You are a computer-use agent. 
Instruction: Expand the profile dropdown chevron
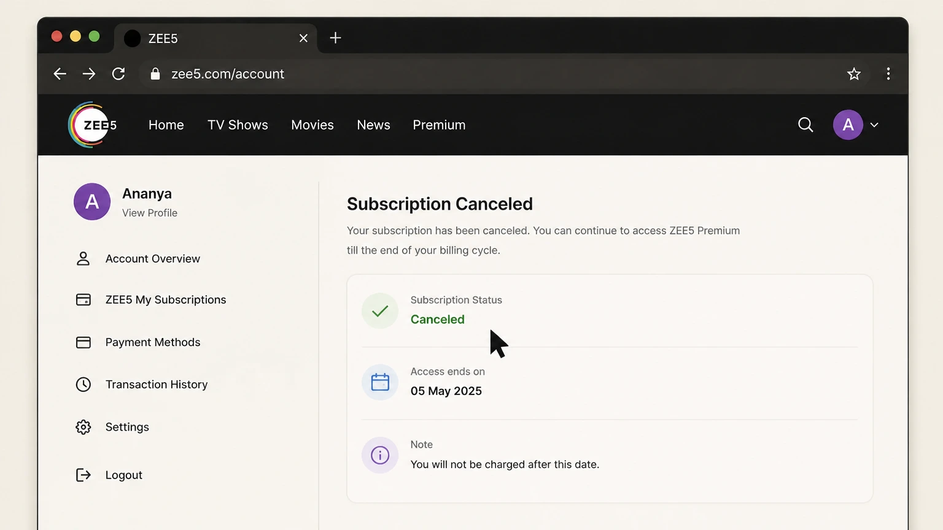click(874, 125)
